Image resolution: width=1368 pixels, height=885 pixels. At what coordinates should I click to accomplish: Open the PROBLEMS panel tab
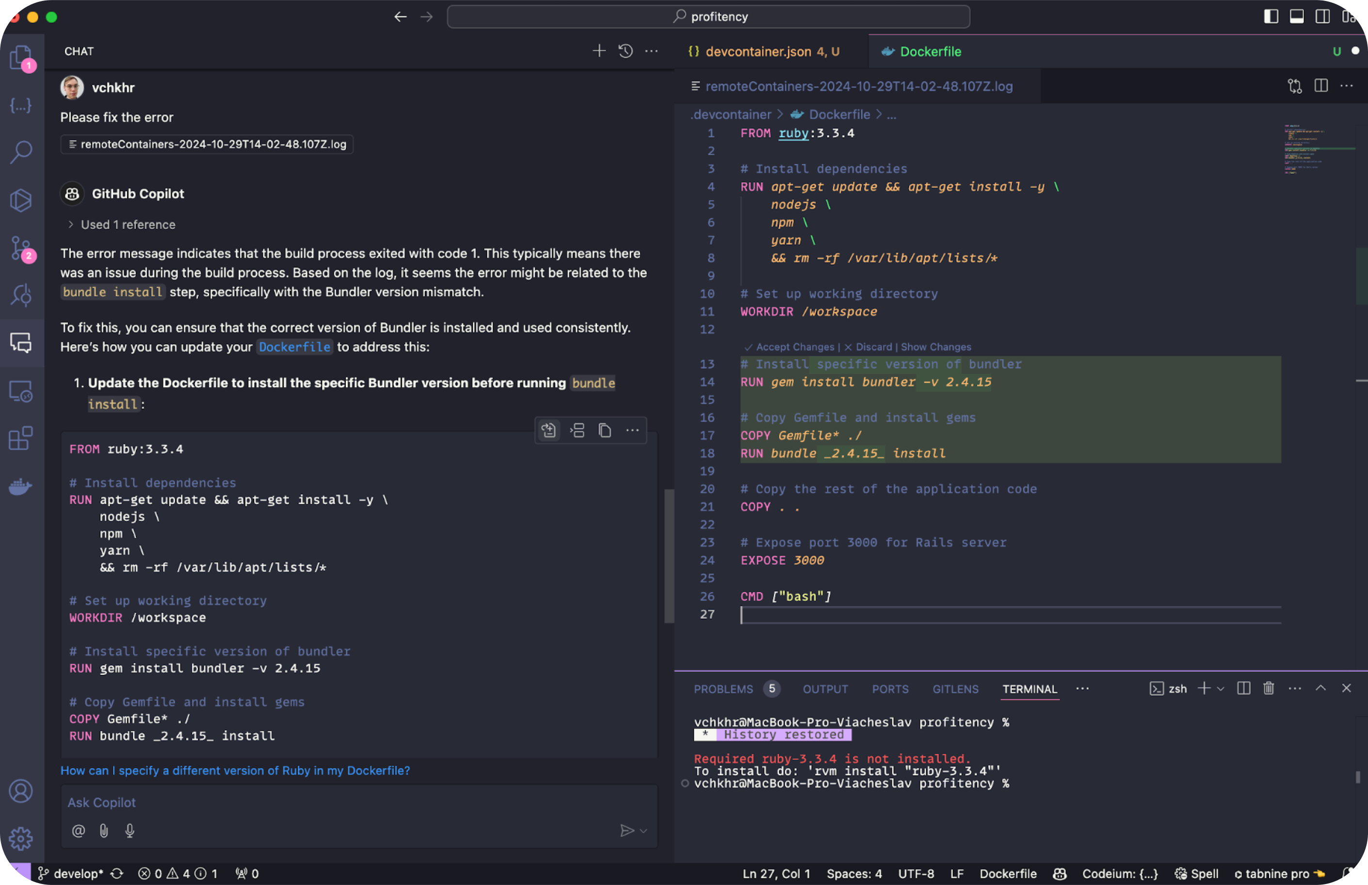[723, 689]
